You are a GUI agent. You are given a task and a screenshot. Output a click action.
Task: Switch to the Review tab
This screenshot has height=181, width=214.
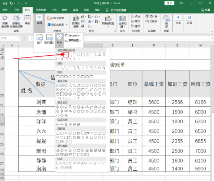click(76, 10)
